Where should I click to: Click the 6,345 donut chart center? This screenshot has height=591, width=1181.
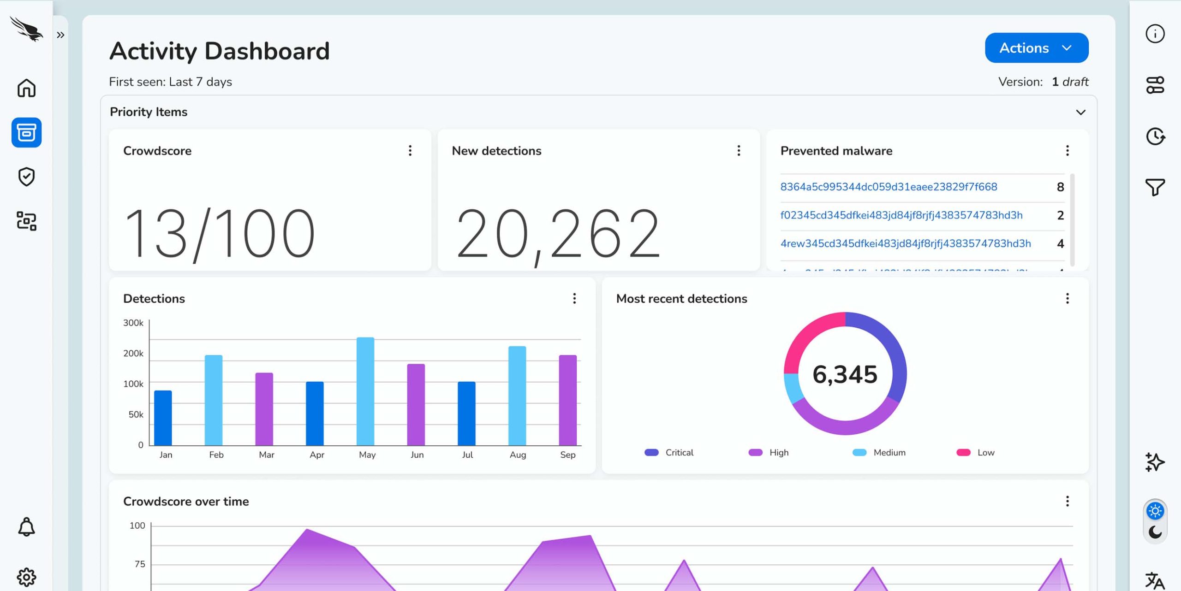pos(845,374)
